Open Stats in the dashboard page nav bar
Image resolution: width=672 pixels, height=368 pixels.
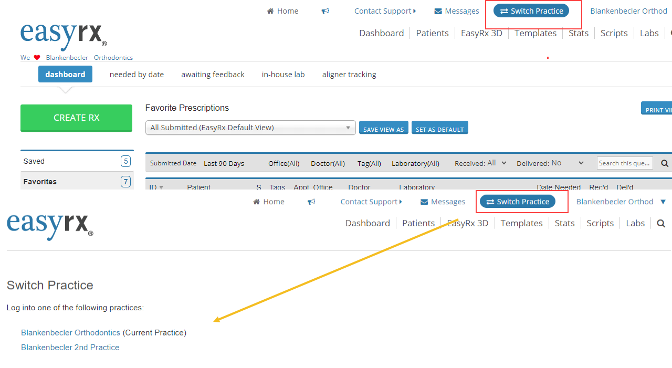[x=579, y=33]
